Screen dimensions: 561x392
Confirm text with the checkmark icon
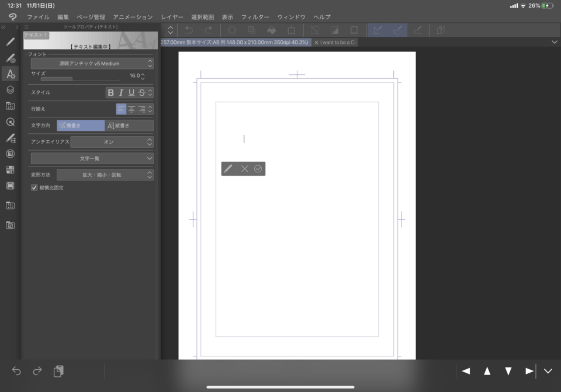[x=258, y=169]
